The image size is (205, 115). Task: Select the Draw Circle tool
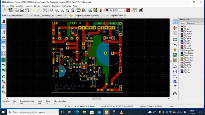(175, 72)
